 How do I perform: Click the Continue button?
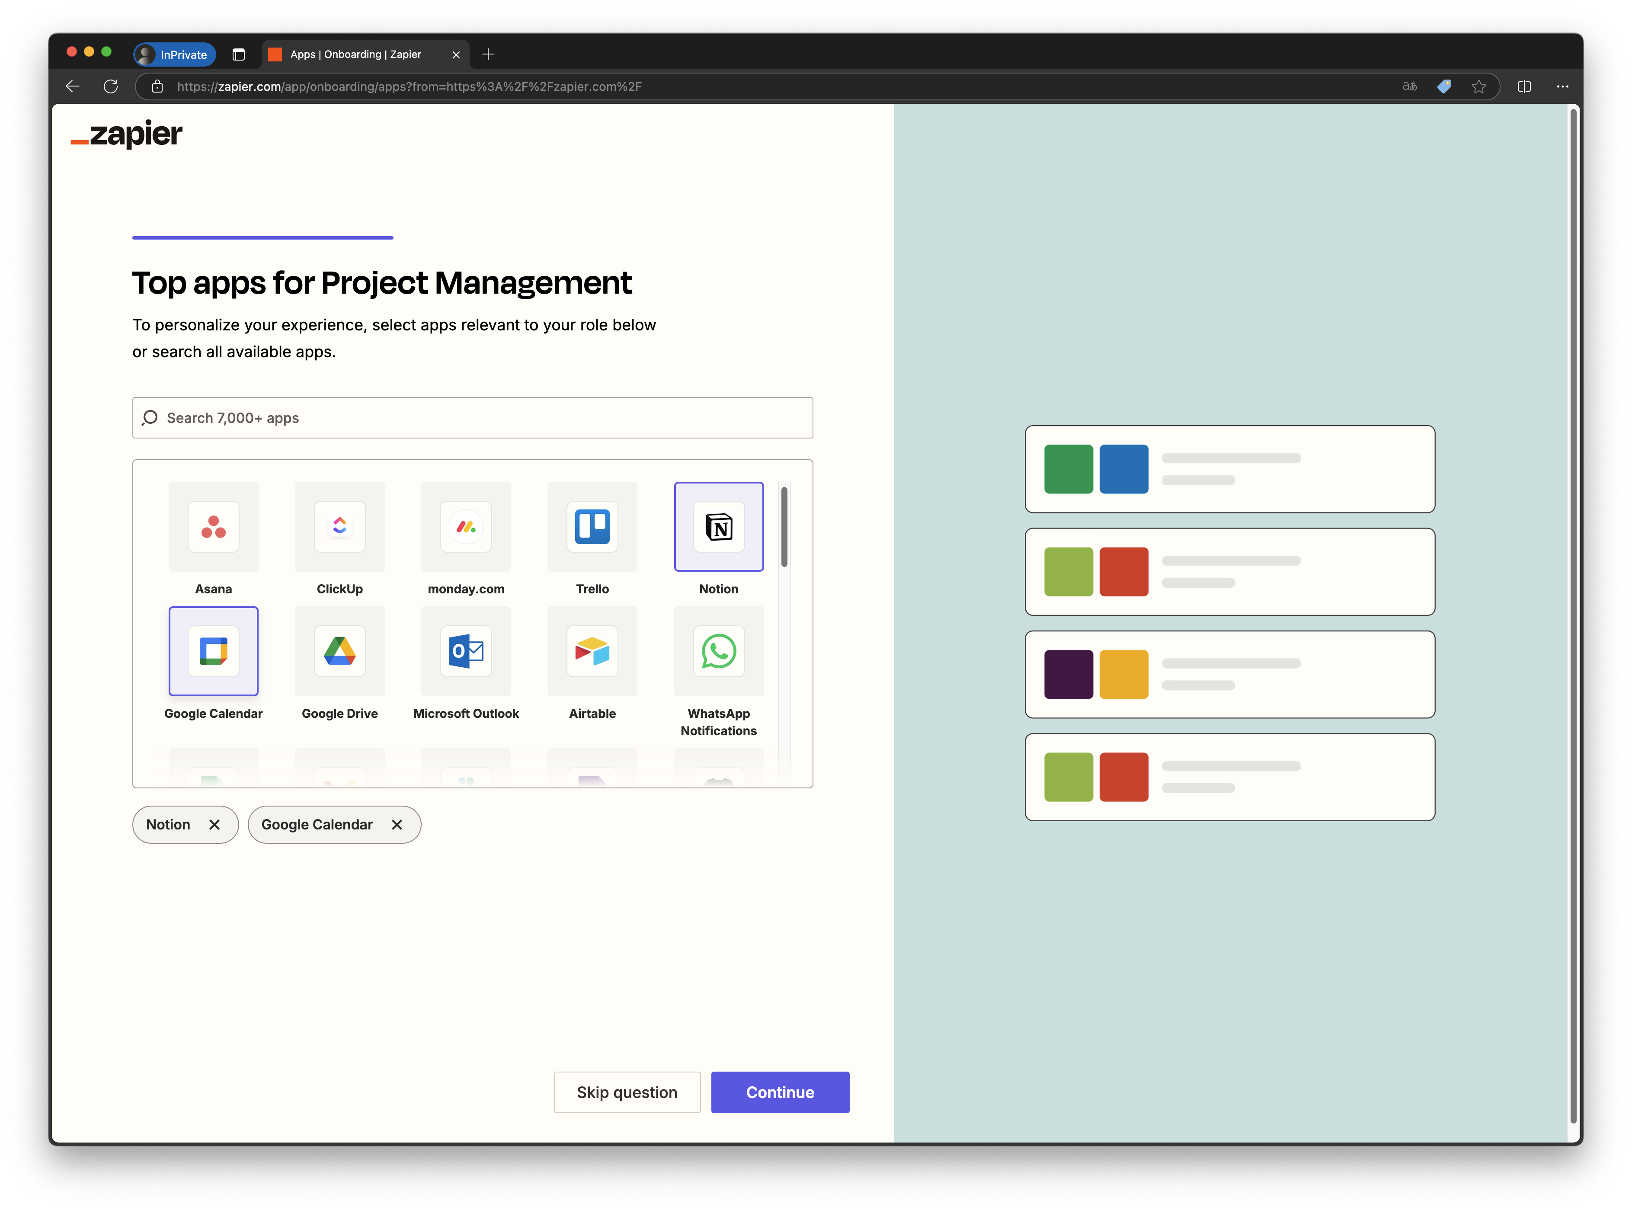tap(780, 1092)
